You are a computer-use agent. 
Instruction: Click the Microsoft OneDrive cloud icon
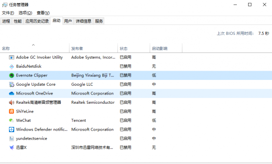pos(11,93)
